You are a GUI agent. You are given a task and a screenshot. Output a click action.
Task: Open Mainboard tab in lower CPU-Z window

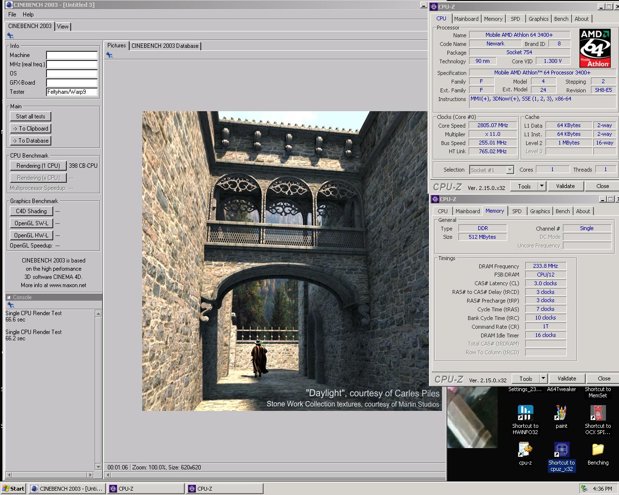468,211
